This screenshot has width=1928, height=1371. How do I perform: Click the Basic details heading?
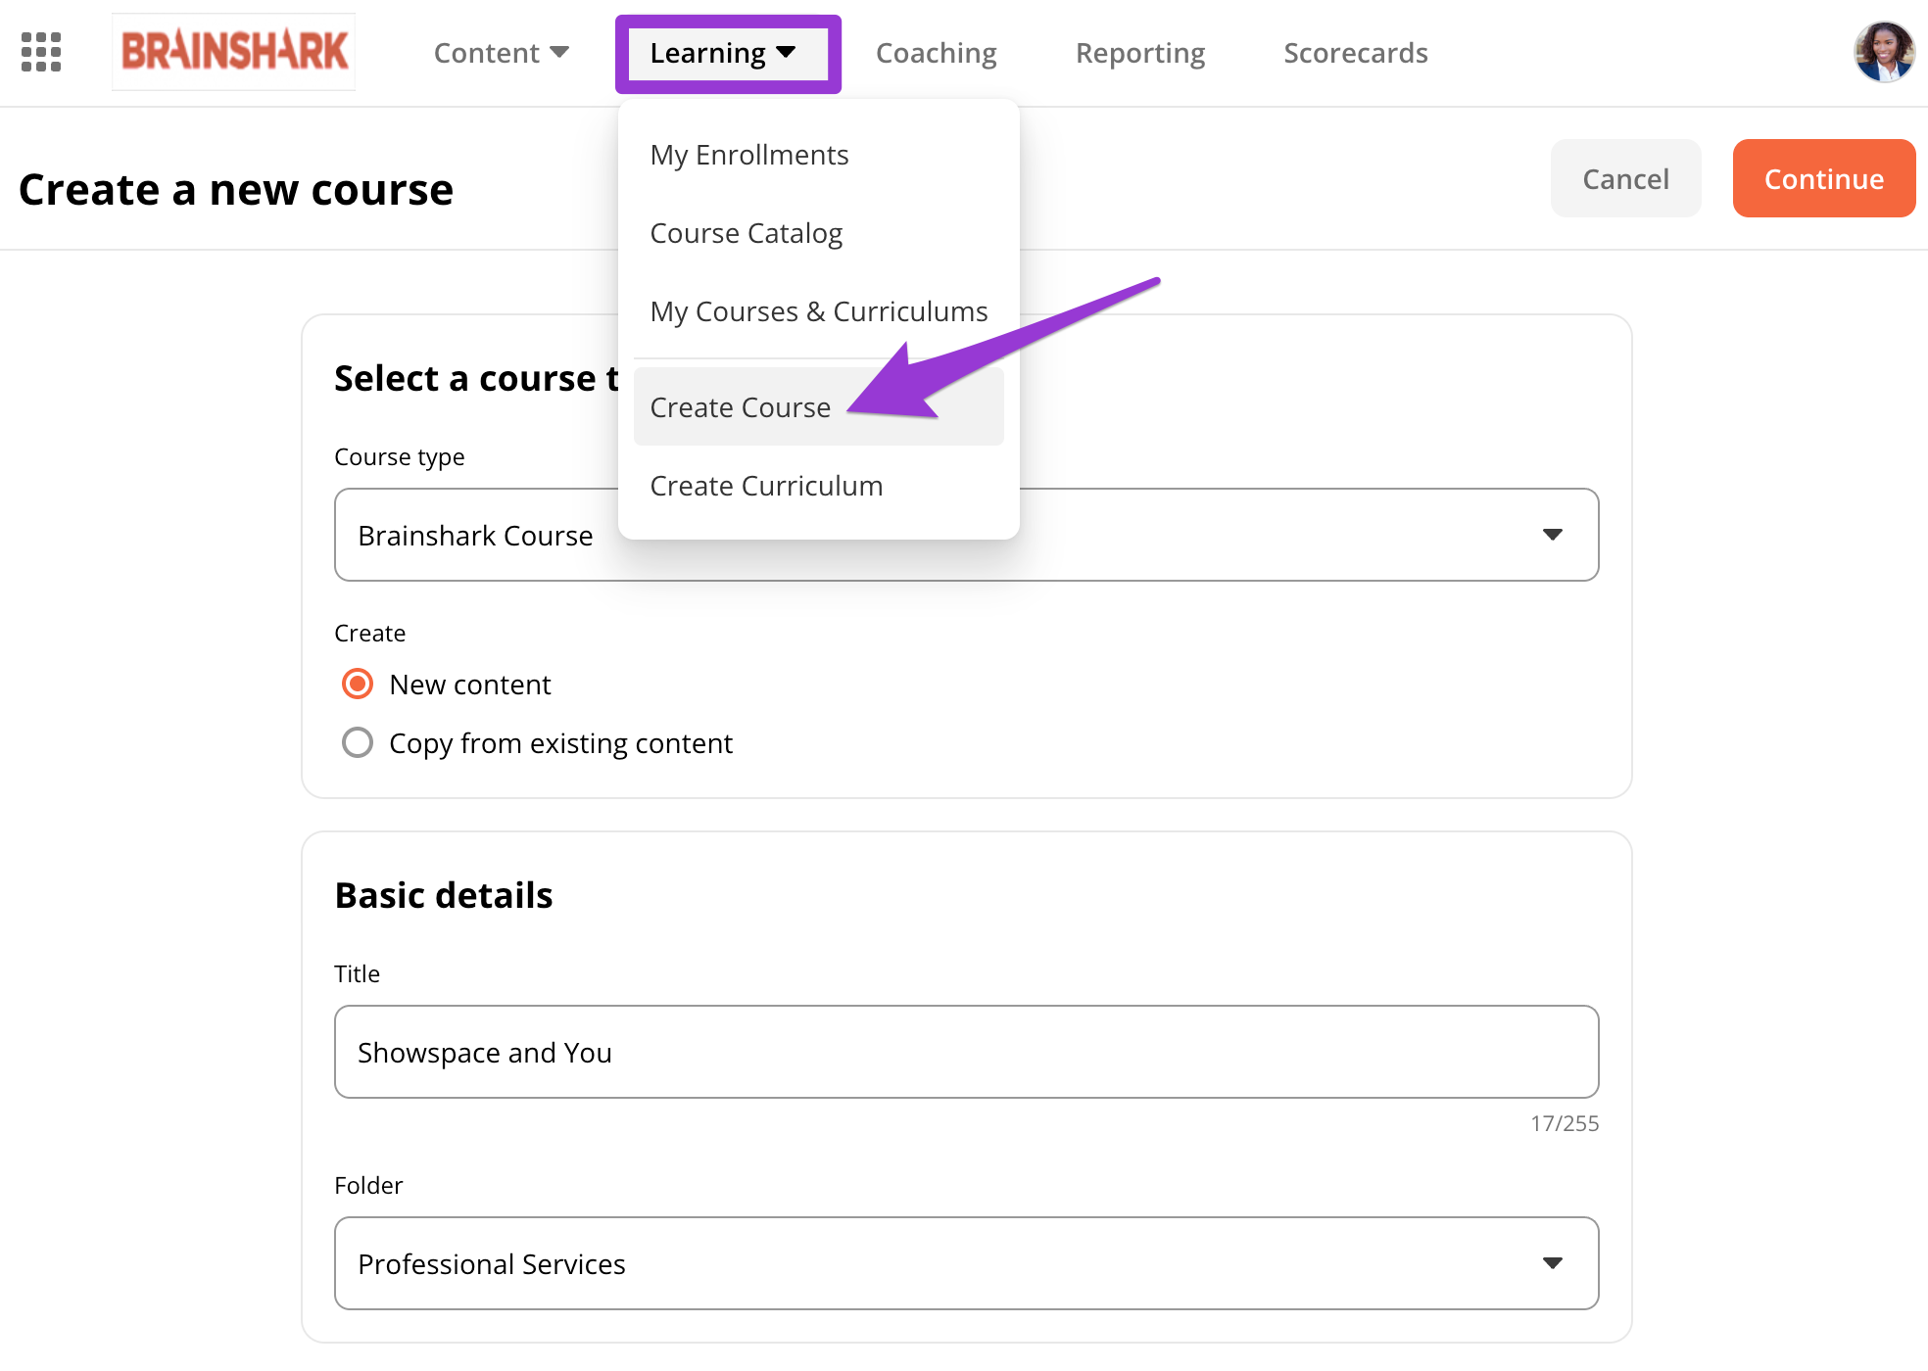[444, 895]
